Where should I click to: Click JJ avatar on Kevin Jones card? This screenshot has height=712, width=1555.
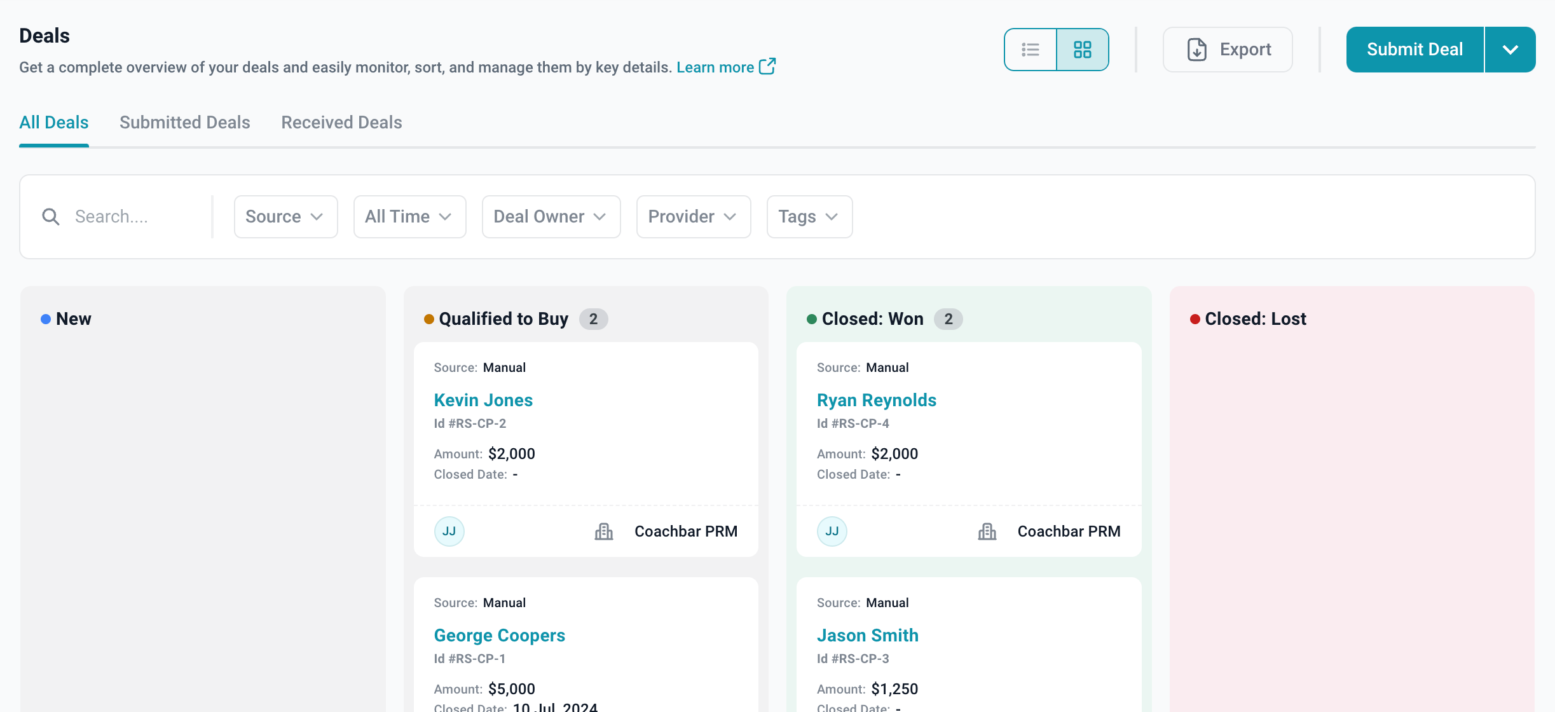(x=449, y=531)
